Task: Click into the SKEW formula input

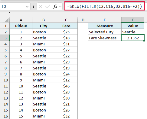Action: (x=105, y=6)
